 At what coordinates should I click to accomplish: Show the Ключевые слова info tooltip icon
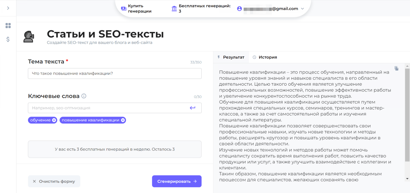tap(84, 96)
